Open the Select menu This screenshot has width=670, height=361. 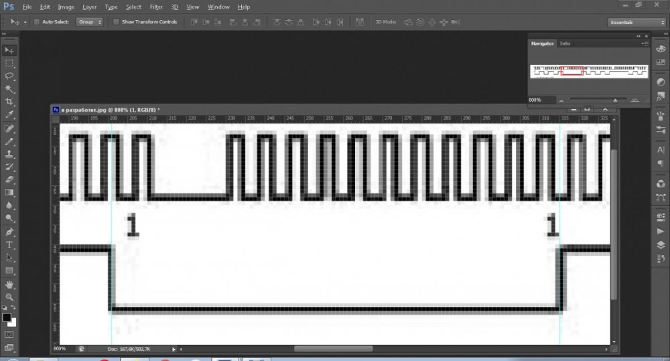(133, 7)
